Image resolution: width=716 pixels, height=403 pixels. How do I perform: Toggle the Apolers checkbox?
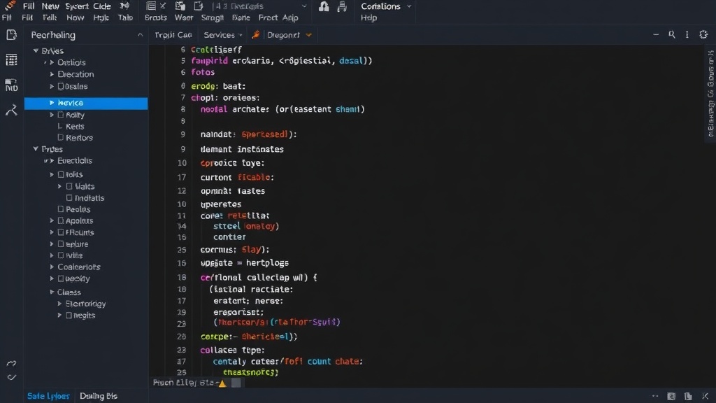[61, 220]
